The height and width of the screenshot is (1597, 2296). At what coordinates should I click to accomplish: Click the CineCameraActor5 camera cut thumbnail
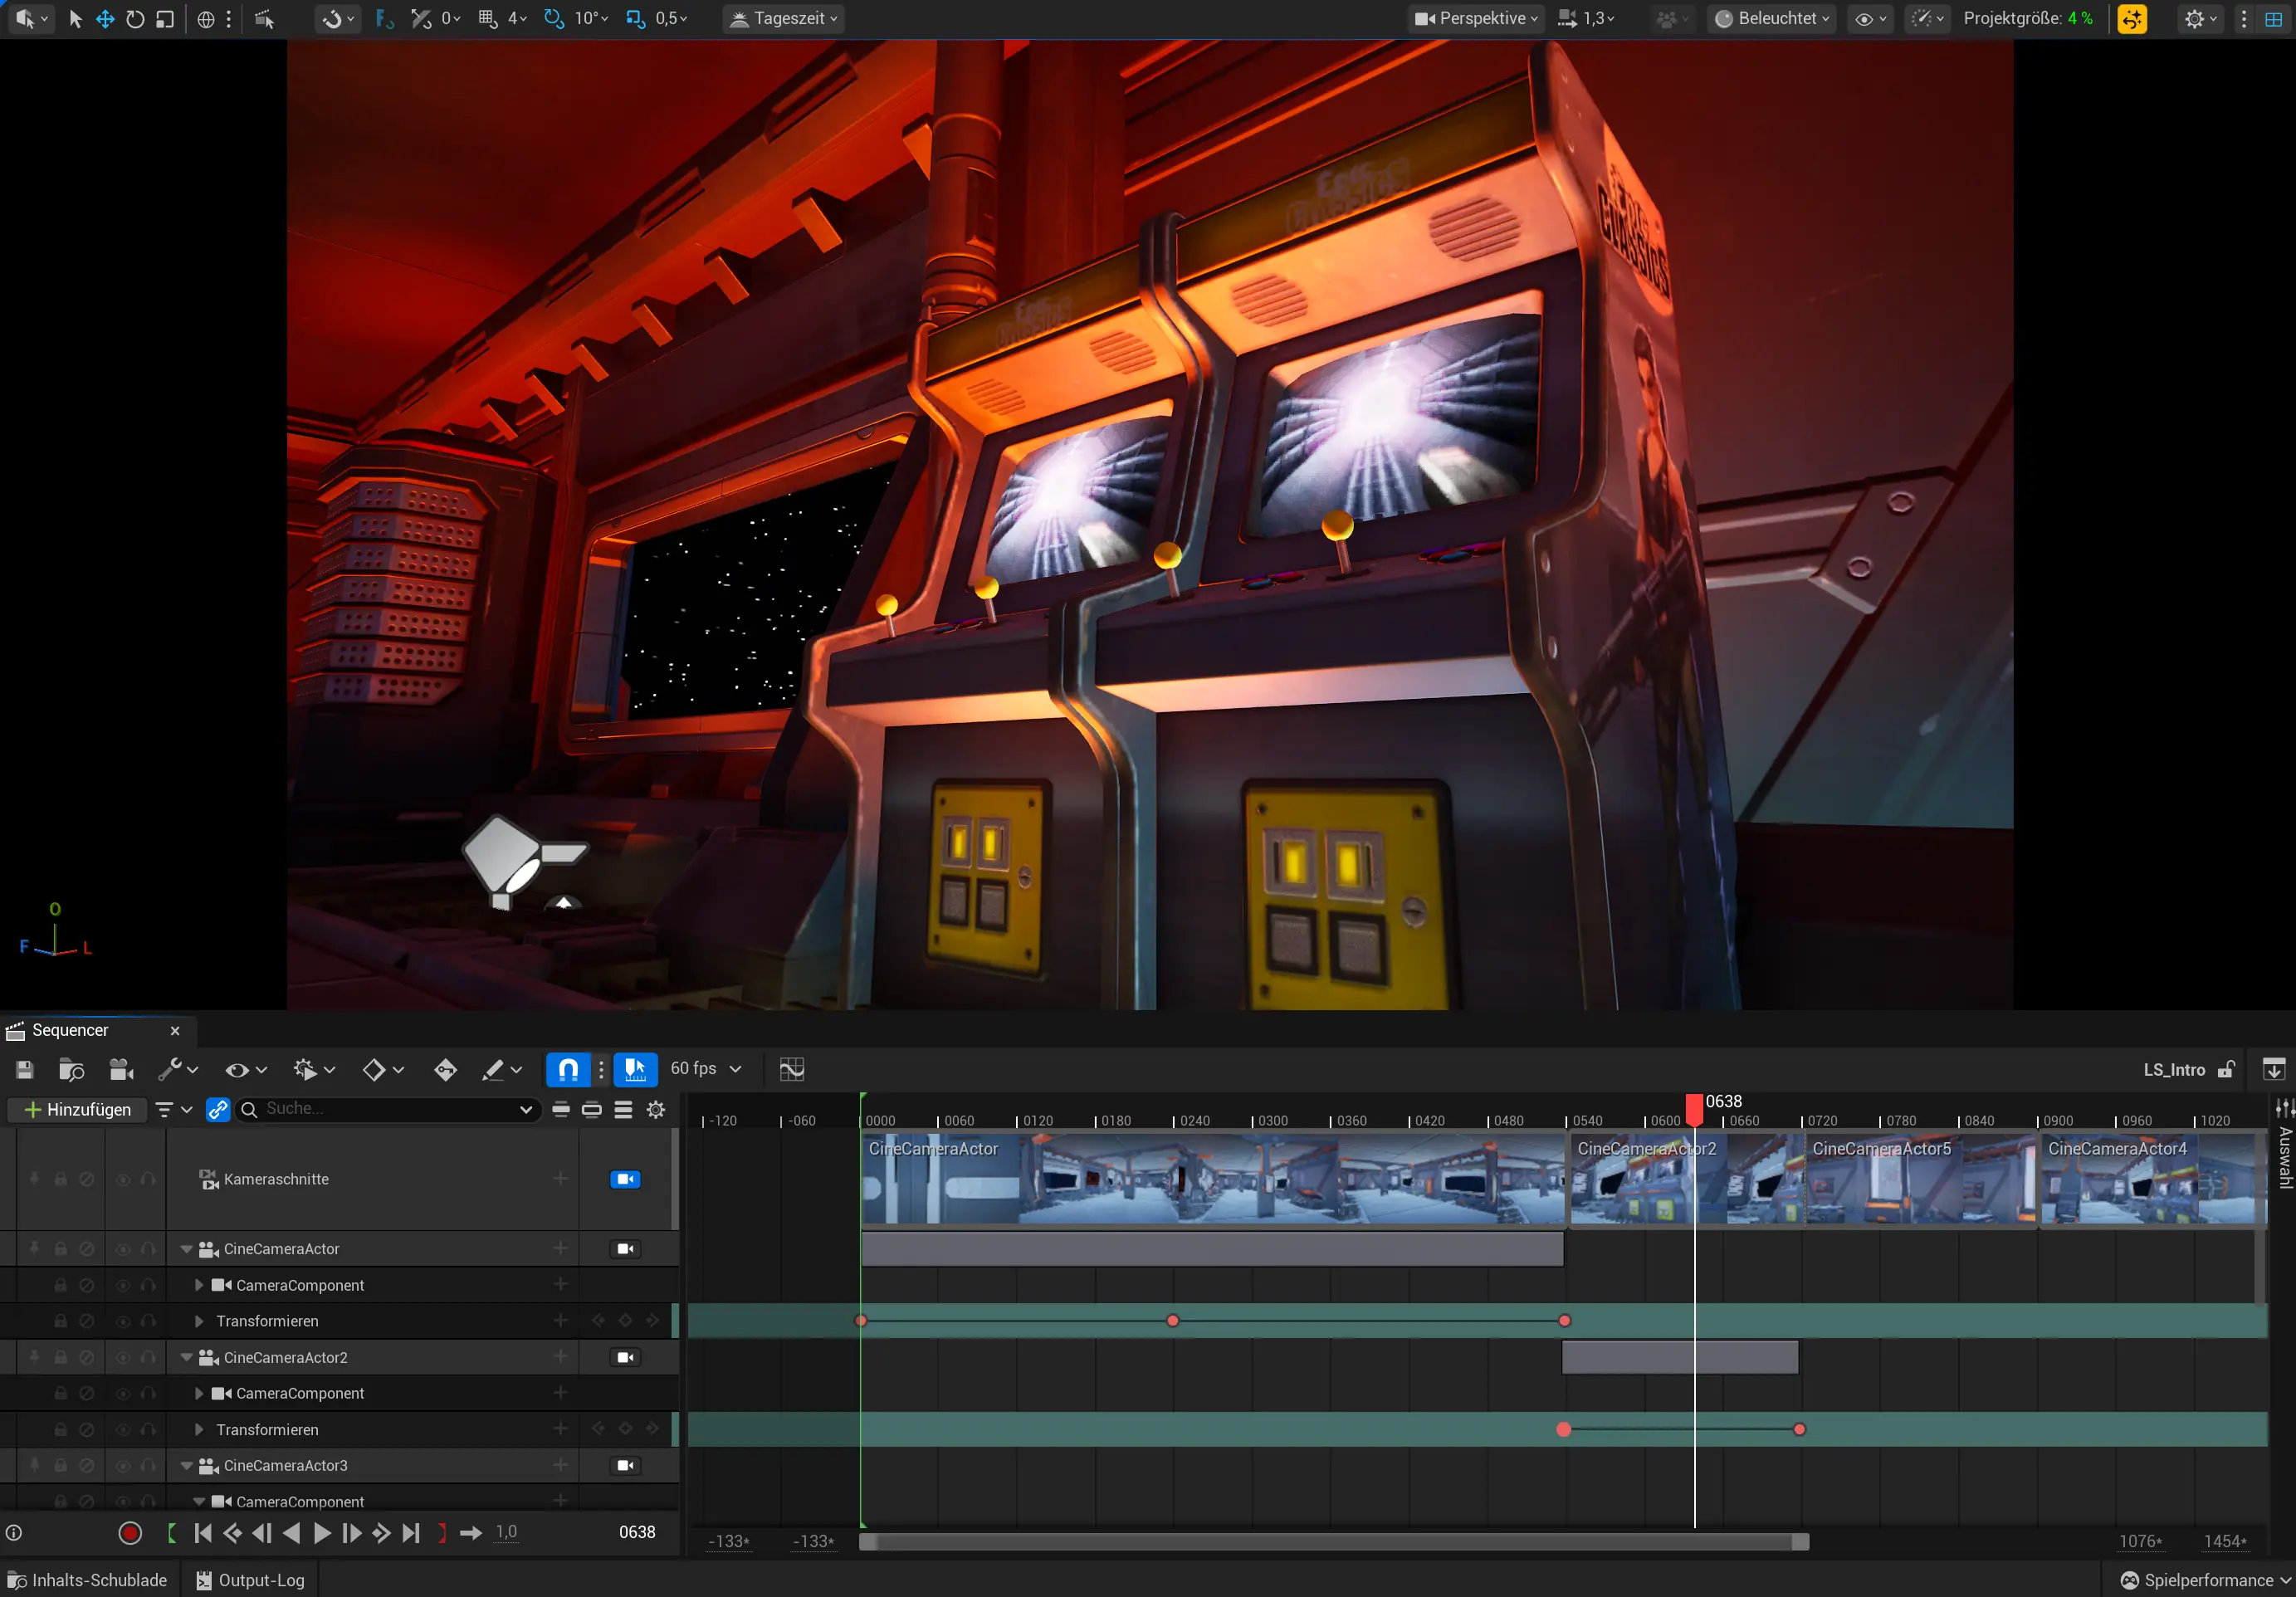pyautogui.click(x=1920, y=1179)
